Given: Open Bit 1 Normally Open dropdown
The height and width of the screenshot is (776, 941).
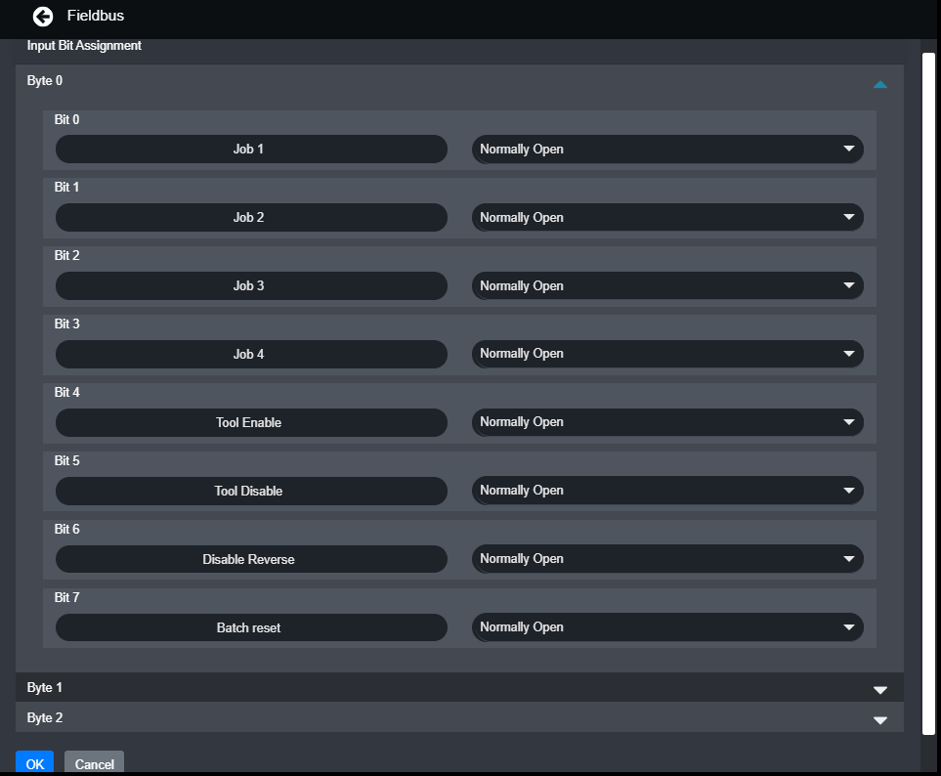Looking at the screenshot, I should [x=667, y=217].
